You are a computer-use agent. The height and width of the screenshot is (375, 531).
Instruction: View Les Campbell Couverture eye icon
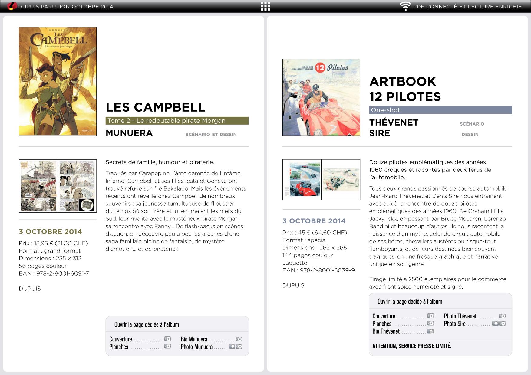tap(167, 339)
